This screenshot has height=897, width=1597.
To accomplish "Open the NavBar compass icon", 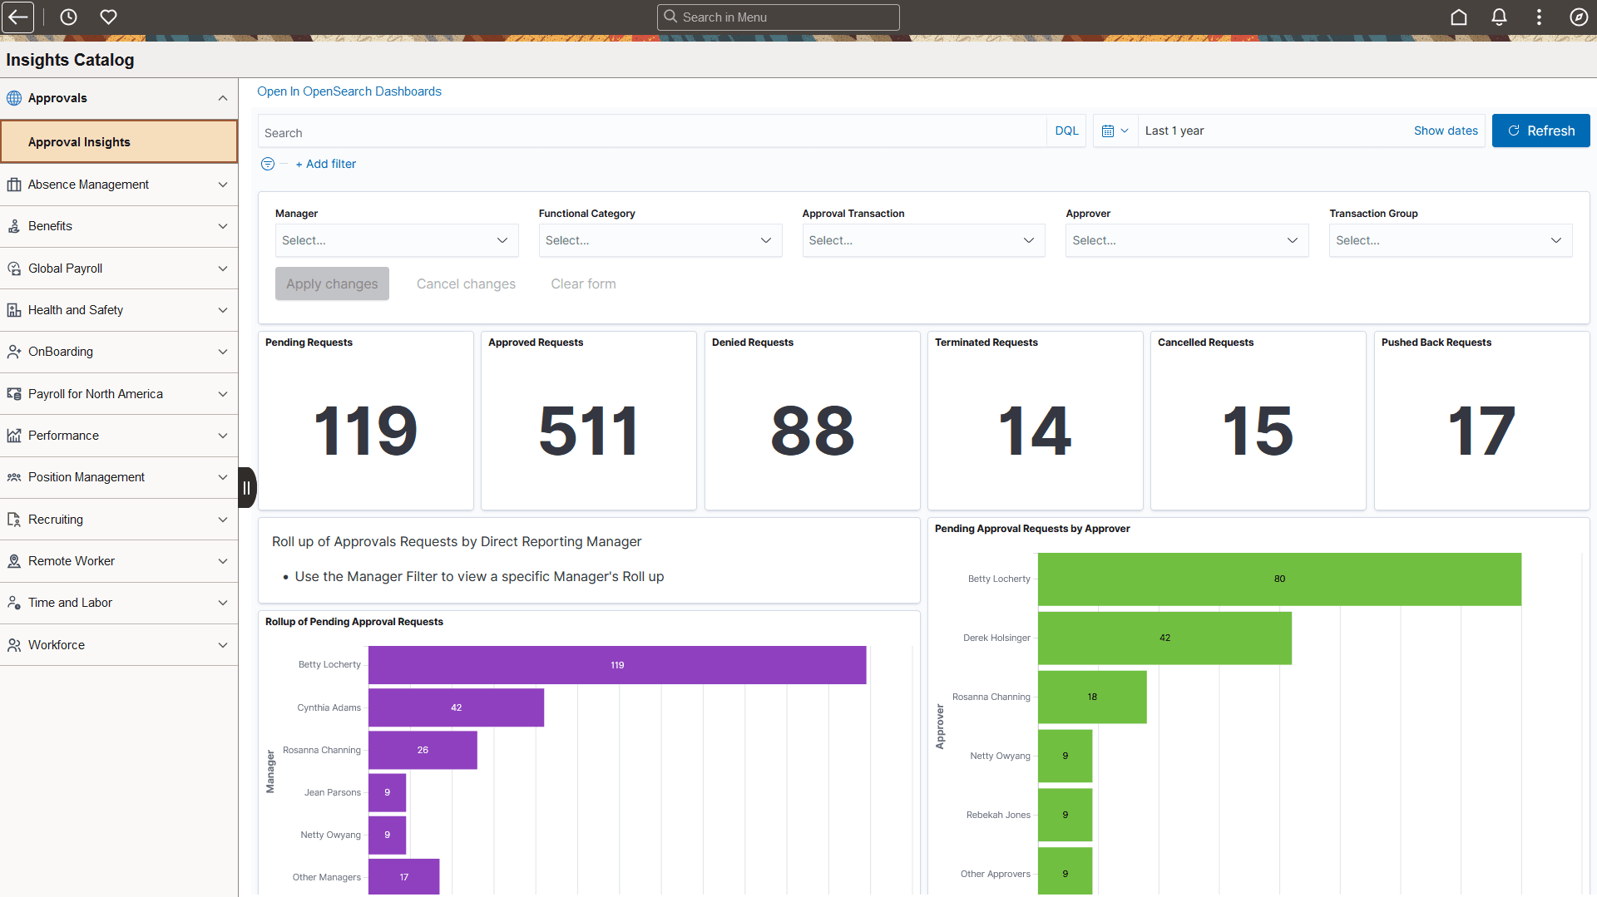I will tap(1579, 17).
